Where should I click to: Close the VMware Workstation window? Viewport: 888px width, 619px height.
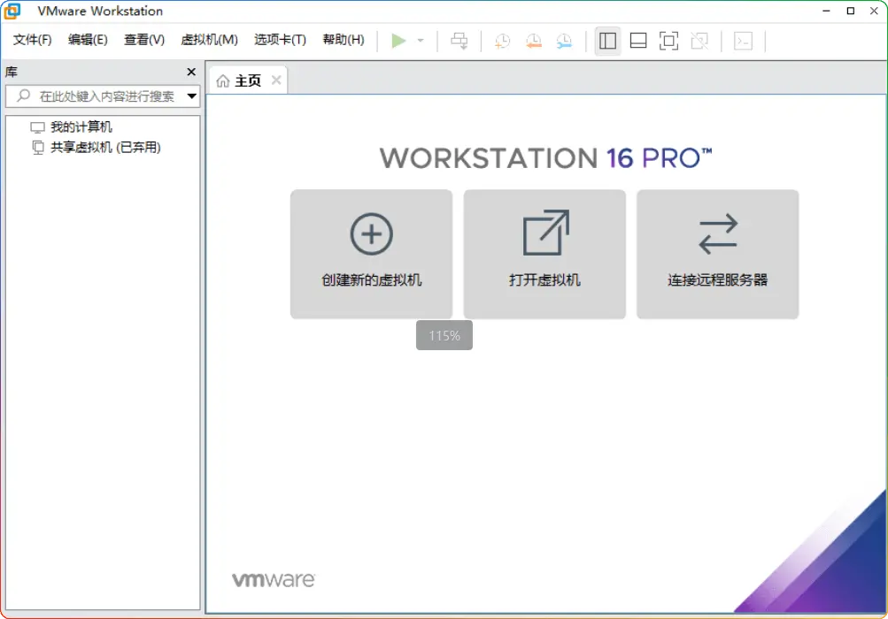point(875,11)
